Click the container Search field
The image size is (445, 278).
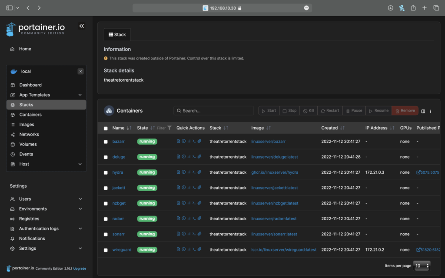(214, 111)
